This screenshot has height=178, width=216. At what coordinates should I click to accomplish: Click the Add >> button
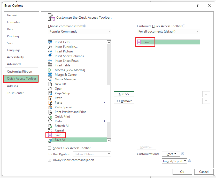point(124,94)
